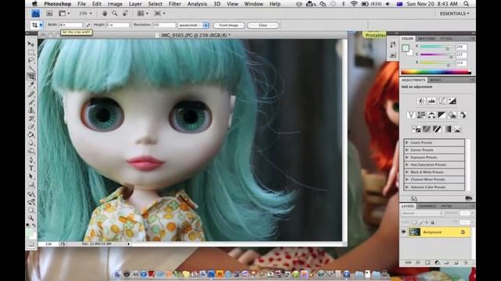Hide the Background layer eye icon
Image resolution: width=501 pixels, height=281 pixels.
404,232
